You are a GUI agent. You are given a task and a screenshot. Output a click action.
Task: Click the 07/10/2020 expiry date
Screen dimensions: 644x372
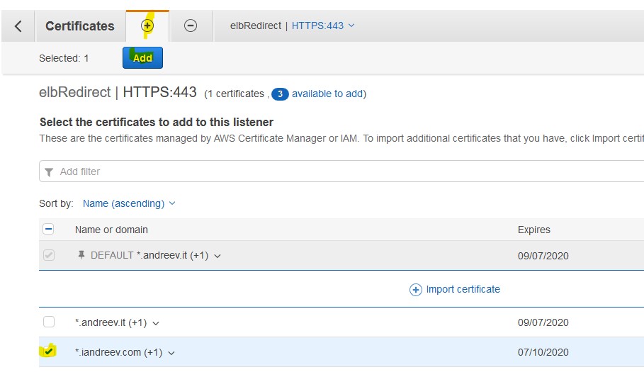(543, 352)
